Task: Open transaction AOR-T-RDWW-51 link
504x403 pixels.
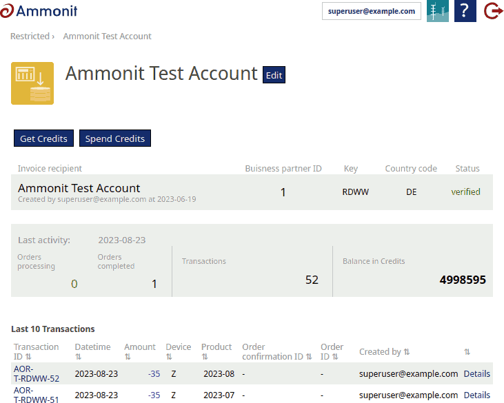Action: tap(37, 395)
